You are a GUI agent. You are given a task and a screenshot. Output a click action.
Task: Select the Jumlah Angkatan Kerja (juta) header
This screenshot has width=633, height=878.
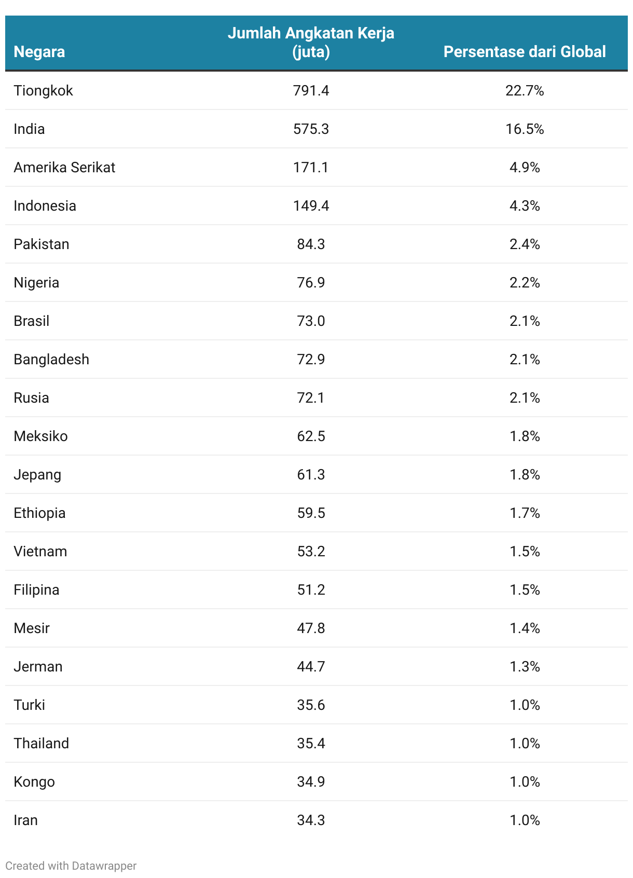pos(311,43)
